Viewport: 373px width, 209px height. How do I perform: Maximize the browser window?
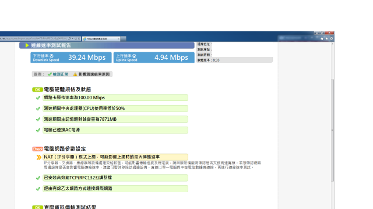pyautogui.click(x=322, y=33)
